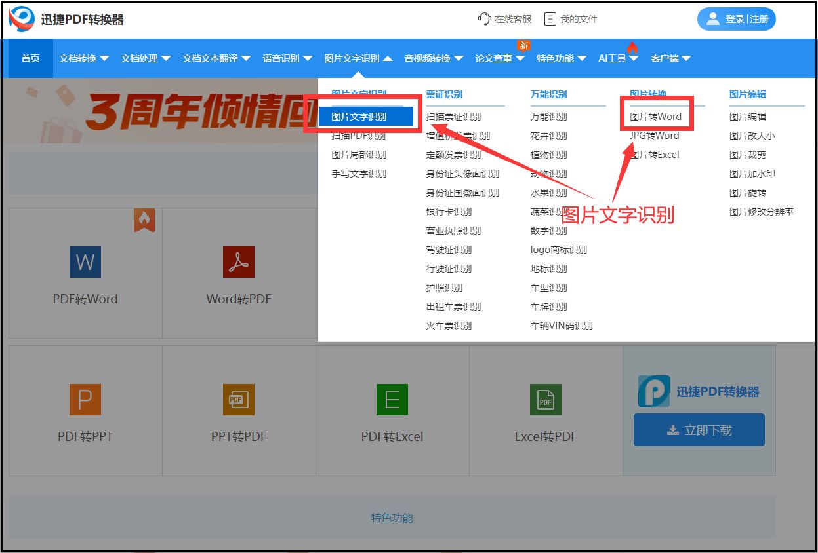Select the green PDF转Excel icon

click(392, 400)
